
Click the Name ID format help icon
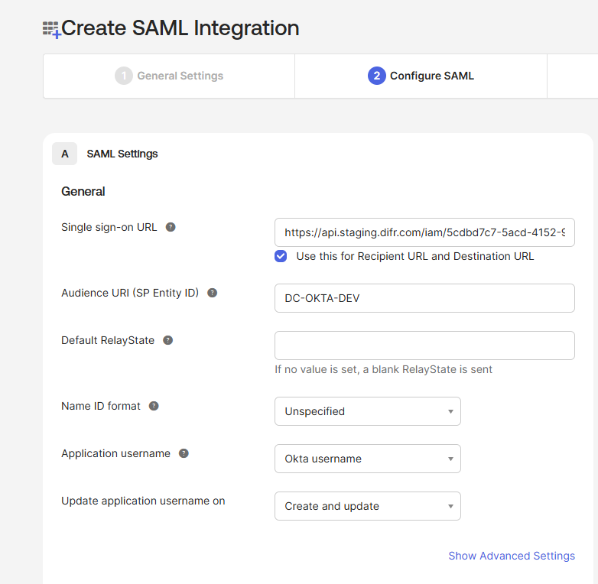coord(154,406)
